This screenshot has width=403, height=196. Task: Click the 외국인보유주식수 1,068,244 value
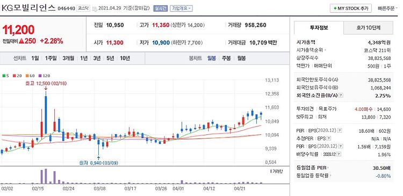380,88
